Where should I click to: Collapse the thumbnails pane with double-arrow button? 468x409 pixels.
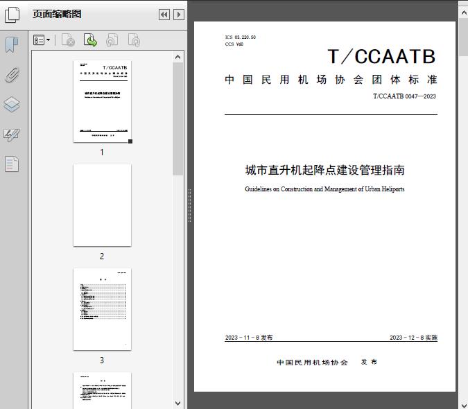pos(164,15)
